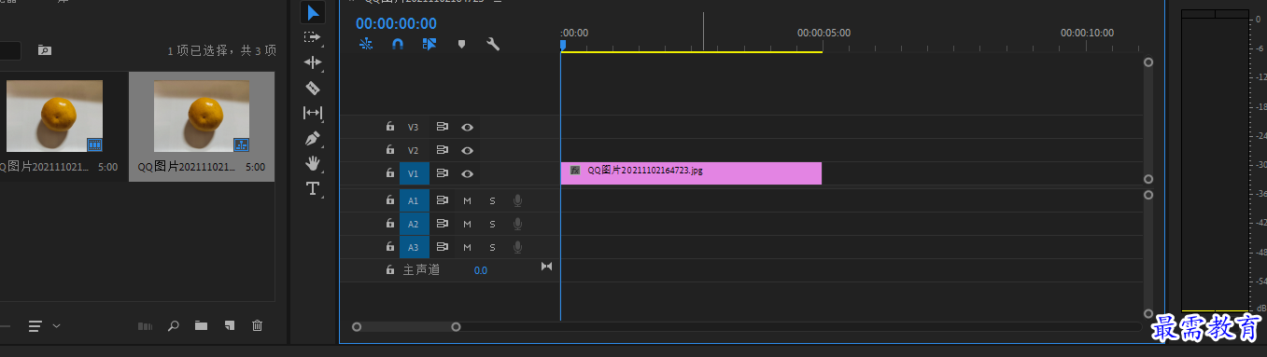Select the Ripple Edit tool
Viewport: 1267px width, 357px height.
pyautogui.click(x=313, y=62)
